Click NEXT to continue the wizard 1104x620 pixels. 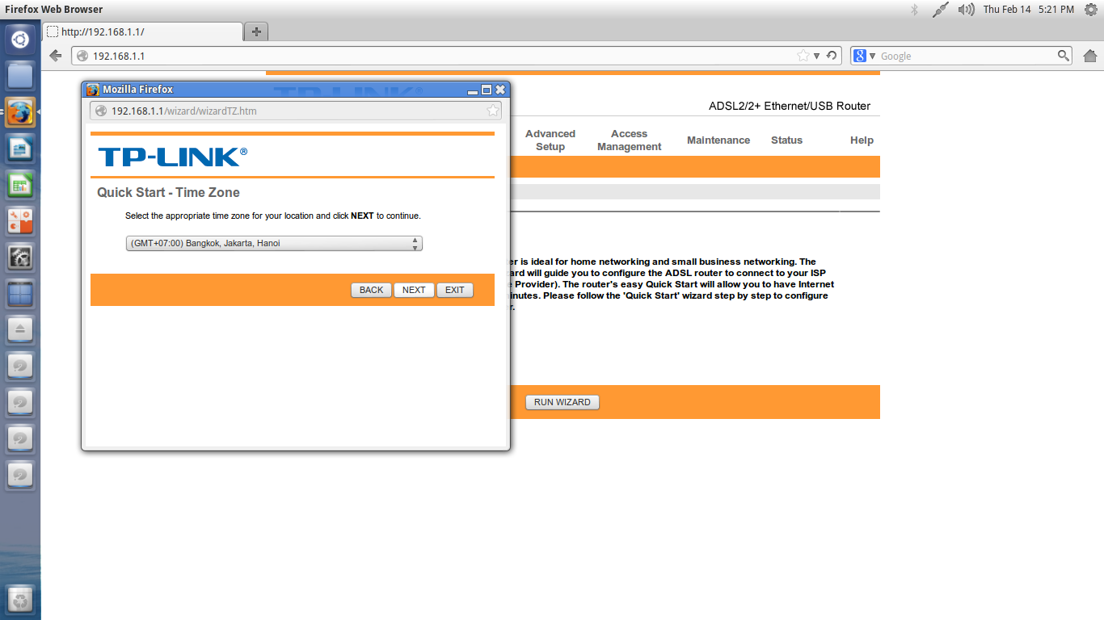pos(414,290)
